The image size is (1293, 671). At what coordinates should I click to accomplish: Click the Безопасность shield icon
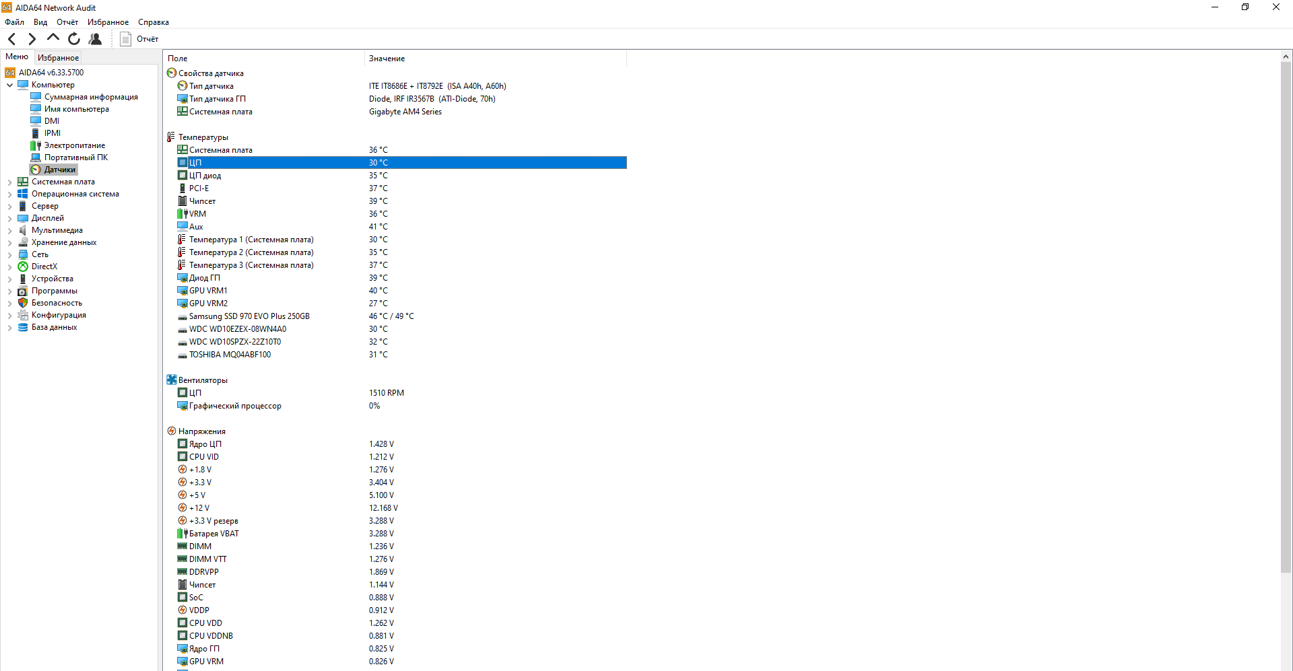[x=23, y=303]
